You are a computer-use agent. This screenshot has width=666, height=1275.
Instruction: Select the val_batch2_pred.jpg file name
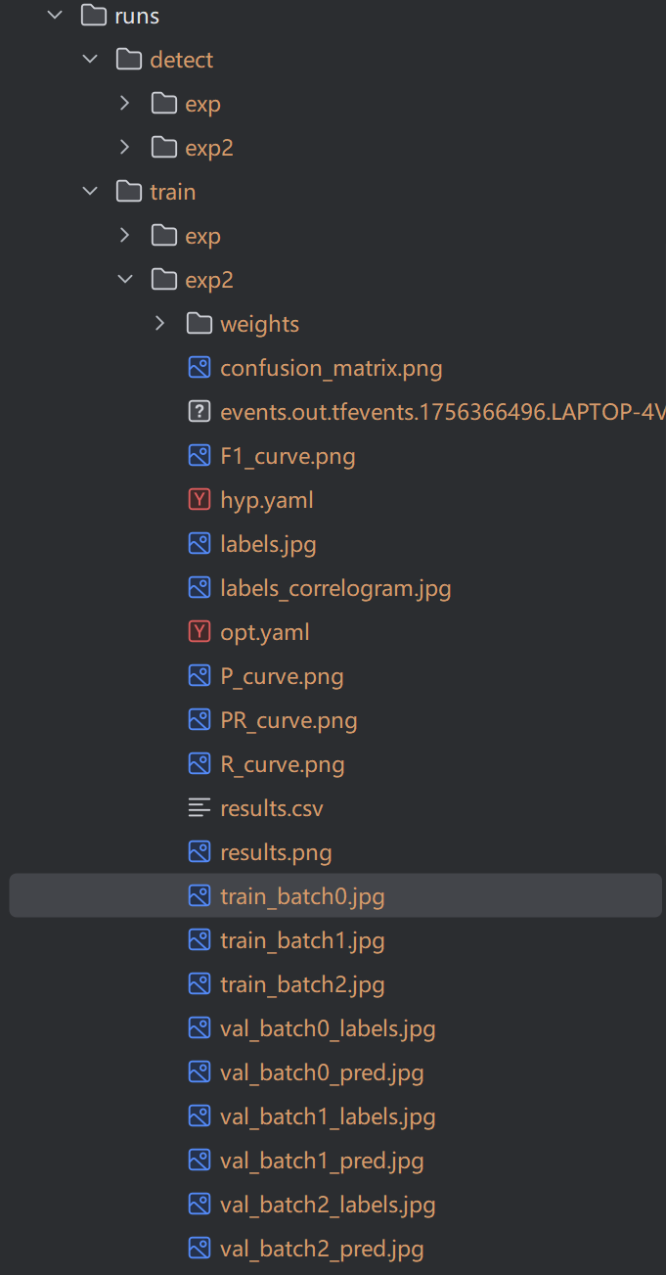(x=322, y=1250)
